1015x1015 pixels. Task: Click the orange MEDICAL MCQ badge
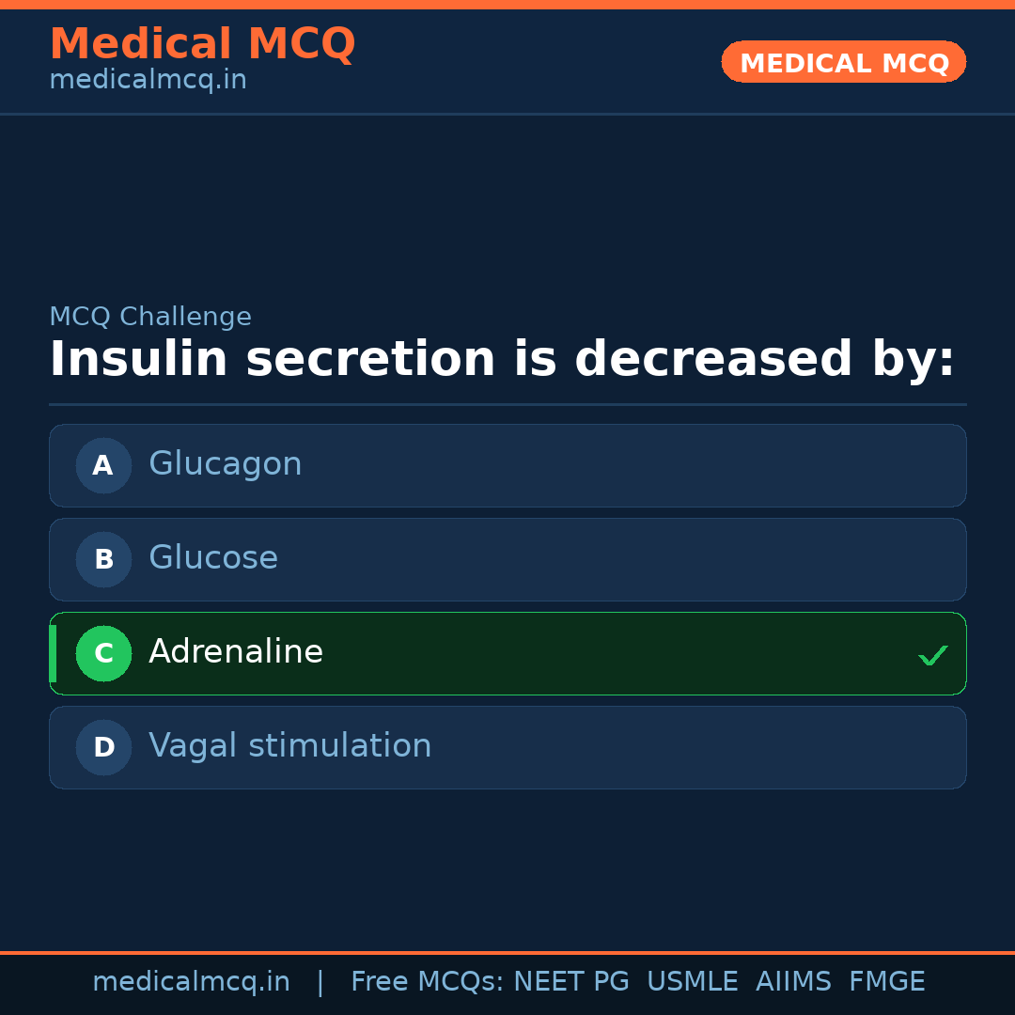844,62
